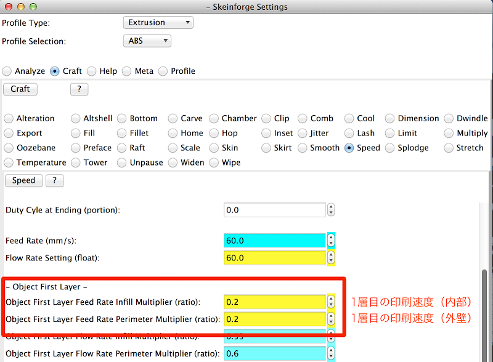Select the Profile radio button
The image size is (493, 362).
[x=163, y=71]
